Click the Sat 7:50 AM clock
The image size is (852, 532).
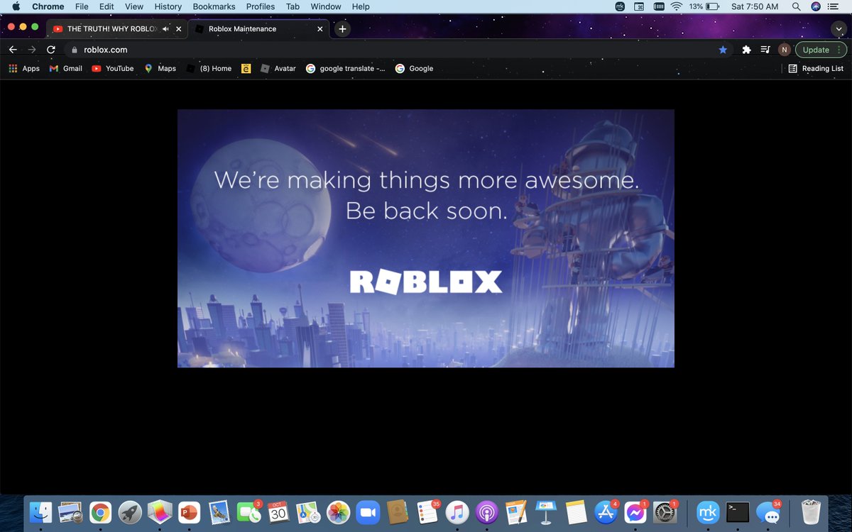pyautogui.click(x=755, y=6)
